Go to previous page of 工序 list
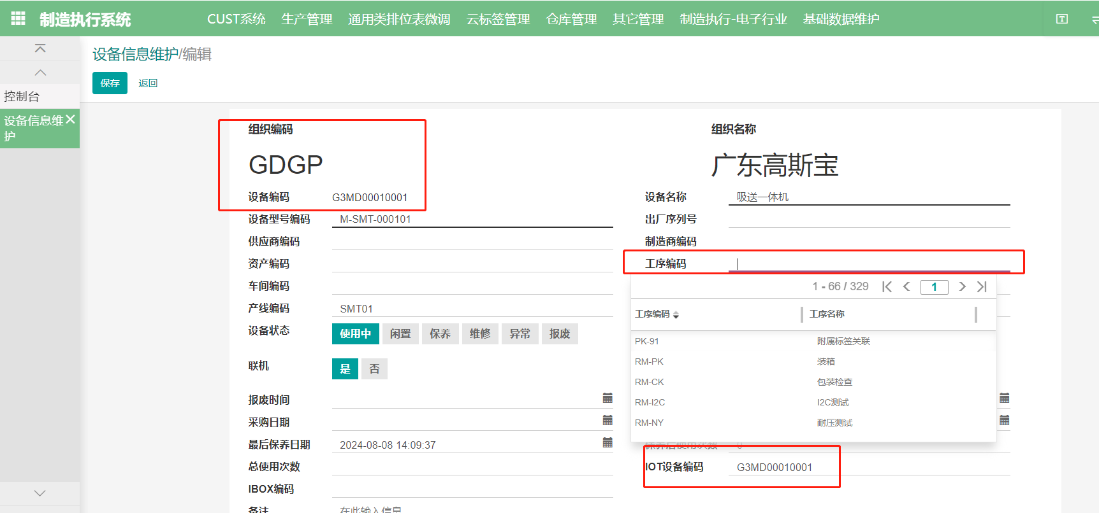Image resolution: width=1099 pixels, height=513 pixels. [906, 286]
